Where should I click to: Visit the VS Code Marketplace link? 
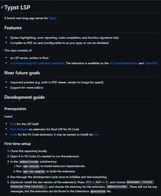click(123, 63)
